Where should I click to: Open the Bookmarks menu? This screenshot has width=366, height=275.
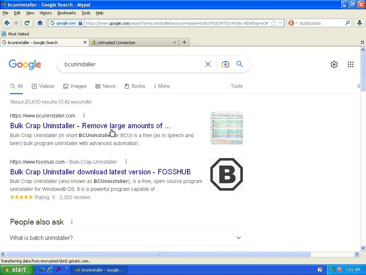[x=66, y=13]
